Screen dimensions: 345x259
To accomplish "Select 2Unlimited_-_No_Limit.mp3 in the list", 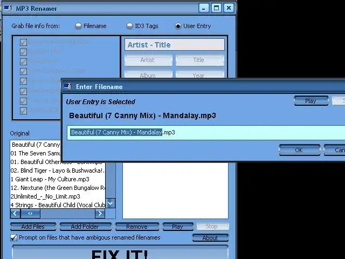I will pos(58,196).
